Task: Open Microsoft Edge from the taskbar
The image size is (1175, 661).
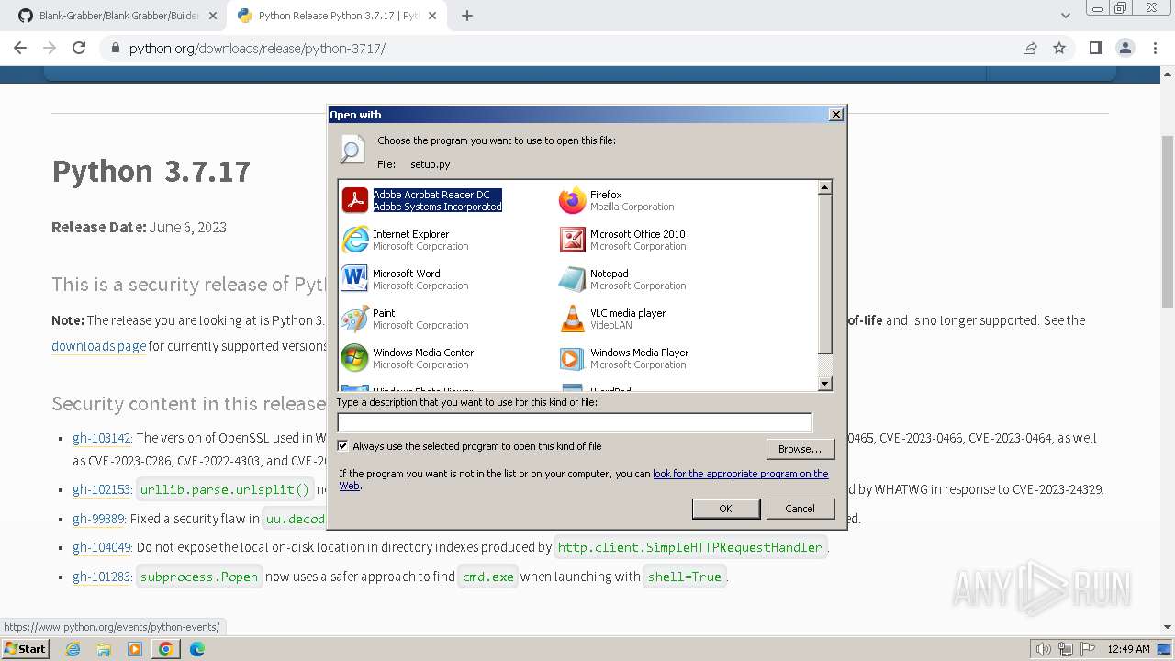Action: [197, 649]
